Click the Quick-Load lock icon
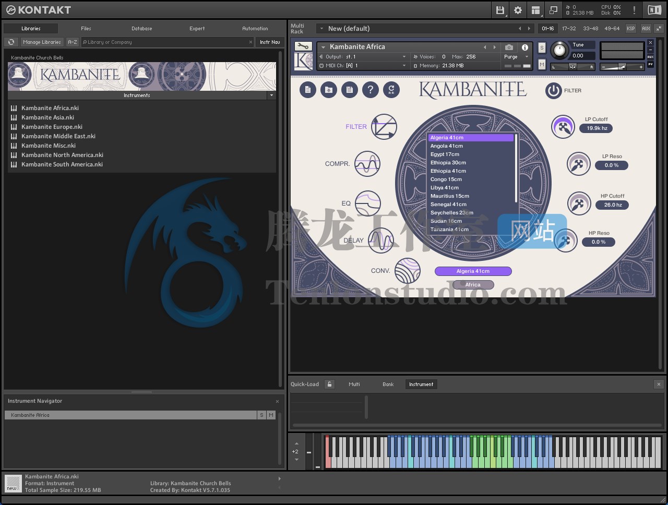Image resolution: width=668 pixels, height=505 pixels. point(329,384)
